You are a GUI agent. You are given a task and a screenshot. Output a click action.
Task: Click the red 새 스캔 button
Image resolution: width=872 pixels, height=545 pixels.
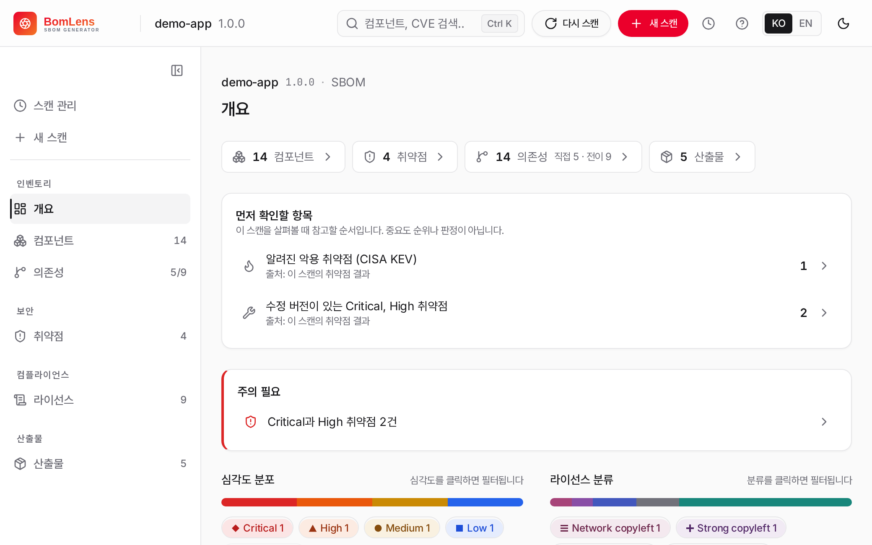pyautogui.click(x=653, y=23)
